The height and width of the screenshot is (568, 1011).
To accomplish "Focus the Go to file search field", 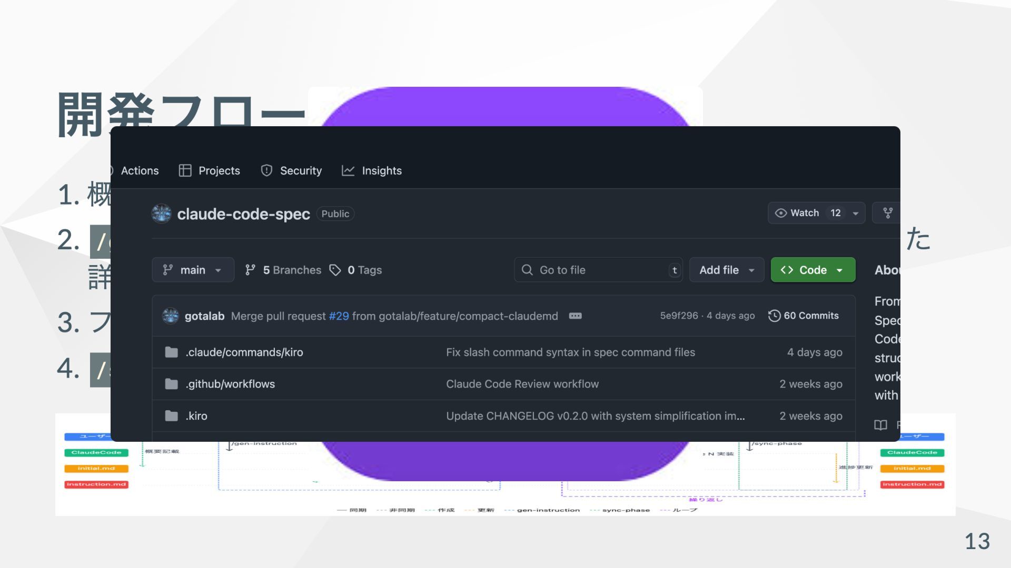I will pos(598,270).
